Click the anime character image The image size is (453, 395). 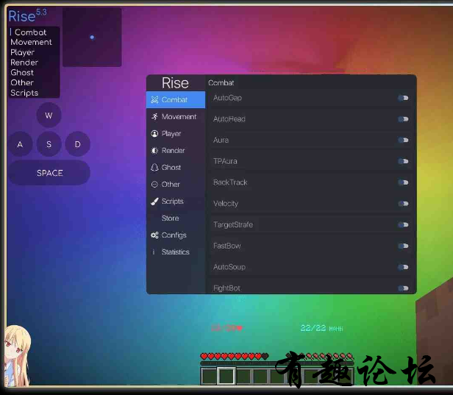click(18, 356)
